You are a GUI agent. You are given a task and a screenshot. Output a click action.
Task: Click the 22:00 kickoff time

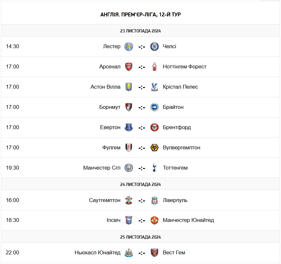(13, 253)
